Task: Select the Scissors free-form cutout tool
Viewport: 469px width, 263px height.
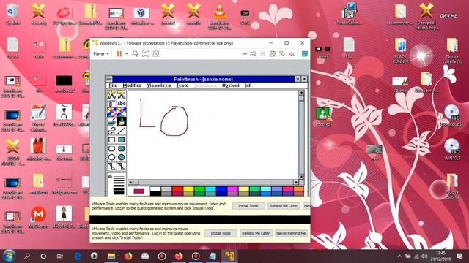Action: (112, 94)
